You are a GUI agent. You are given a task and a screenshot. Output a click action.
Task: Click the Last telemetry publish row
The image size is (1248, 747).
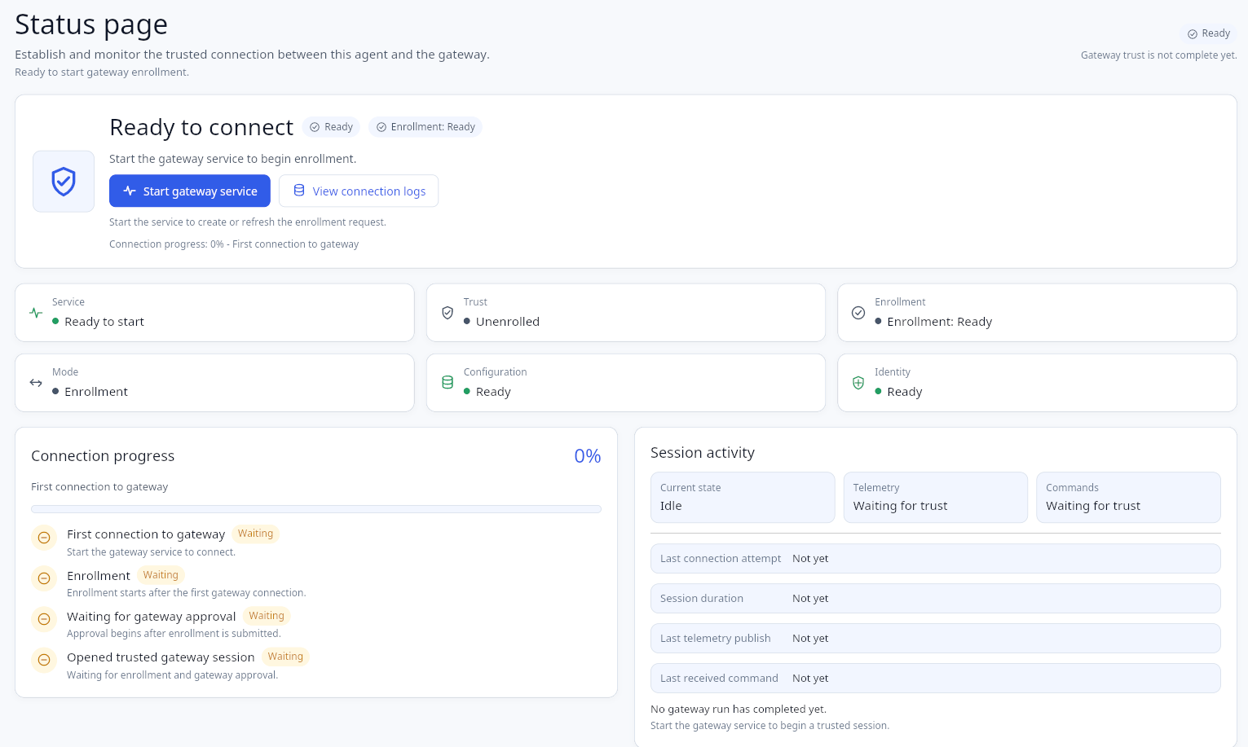coord(936,639)
